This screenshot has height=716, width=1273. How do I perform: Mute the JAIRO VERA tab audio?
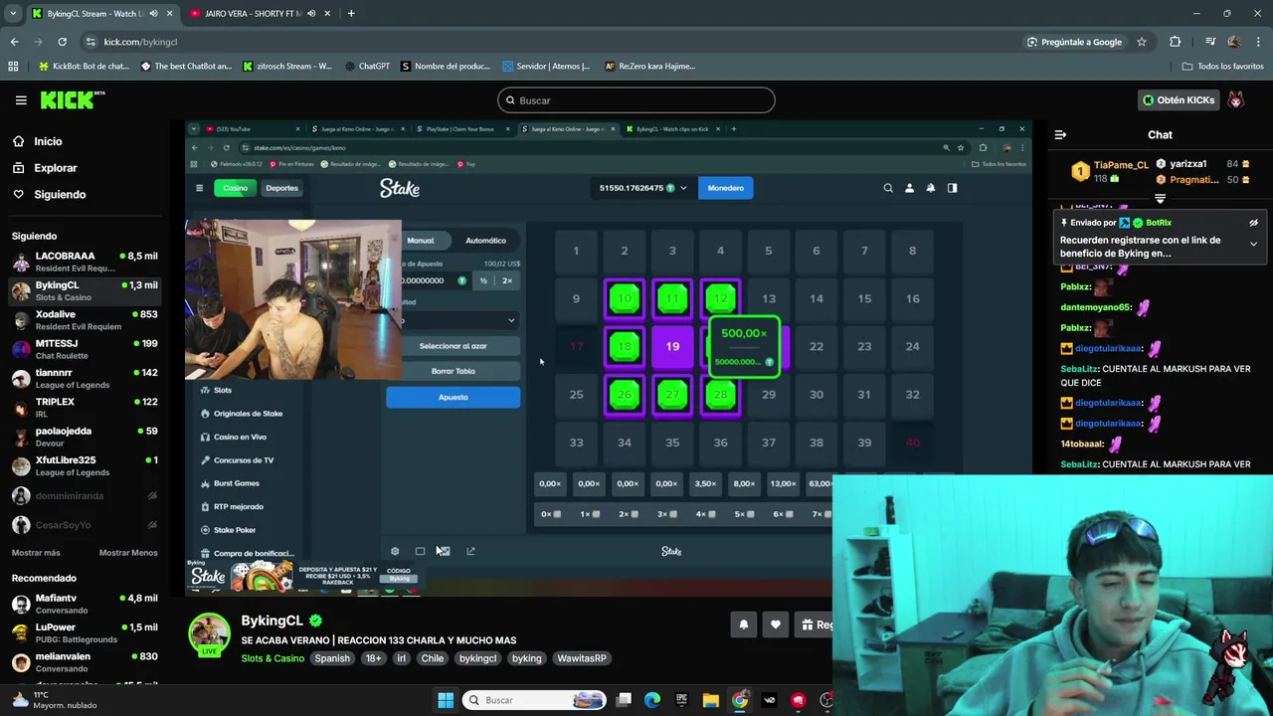(312, 14)
